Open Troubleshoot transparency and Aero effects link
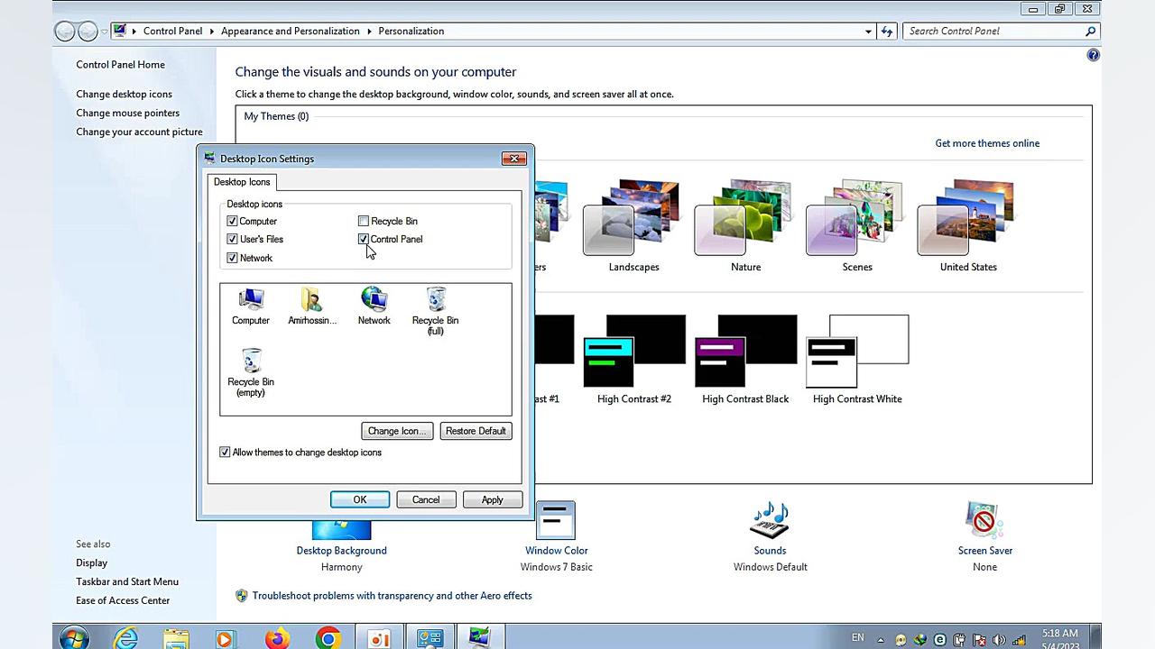 (x=392, y=596)
